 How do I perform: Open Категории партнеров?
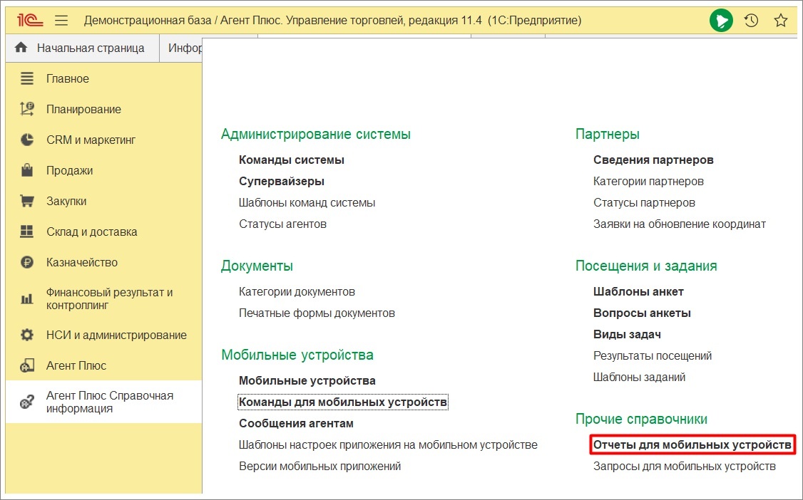point(648,182)
